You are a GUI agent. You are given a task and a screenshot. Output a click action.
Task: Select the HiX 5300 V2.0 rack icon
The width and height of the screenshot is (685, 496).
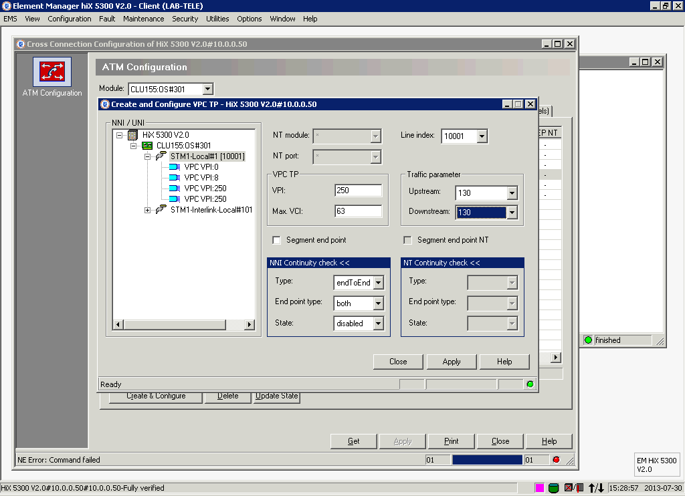click(x=133, y=135)
